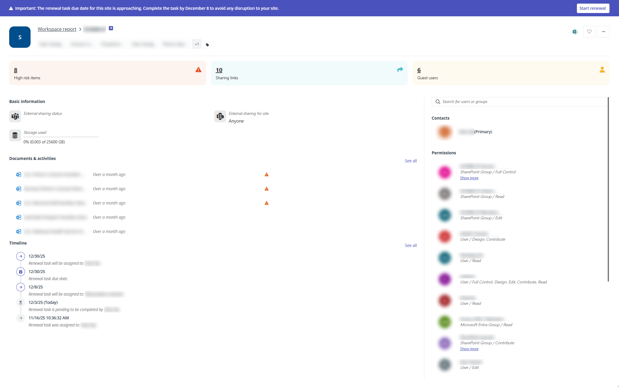Expand hidden tags with +1 badge
This screenshot has height=387, width=619.
pyautogui.click(x=197, y=44)
